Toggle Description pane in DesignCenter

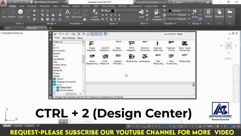click(101, 34)
